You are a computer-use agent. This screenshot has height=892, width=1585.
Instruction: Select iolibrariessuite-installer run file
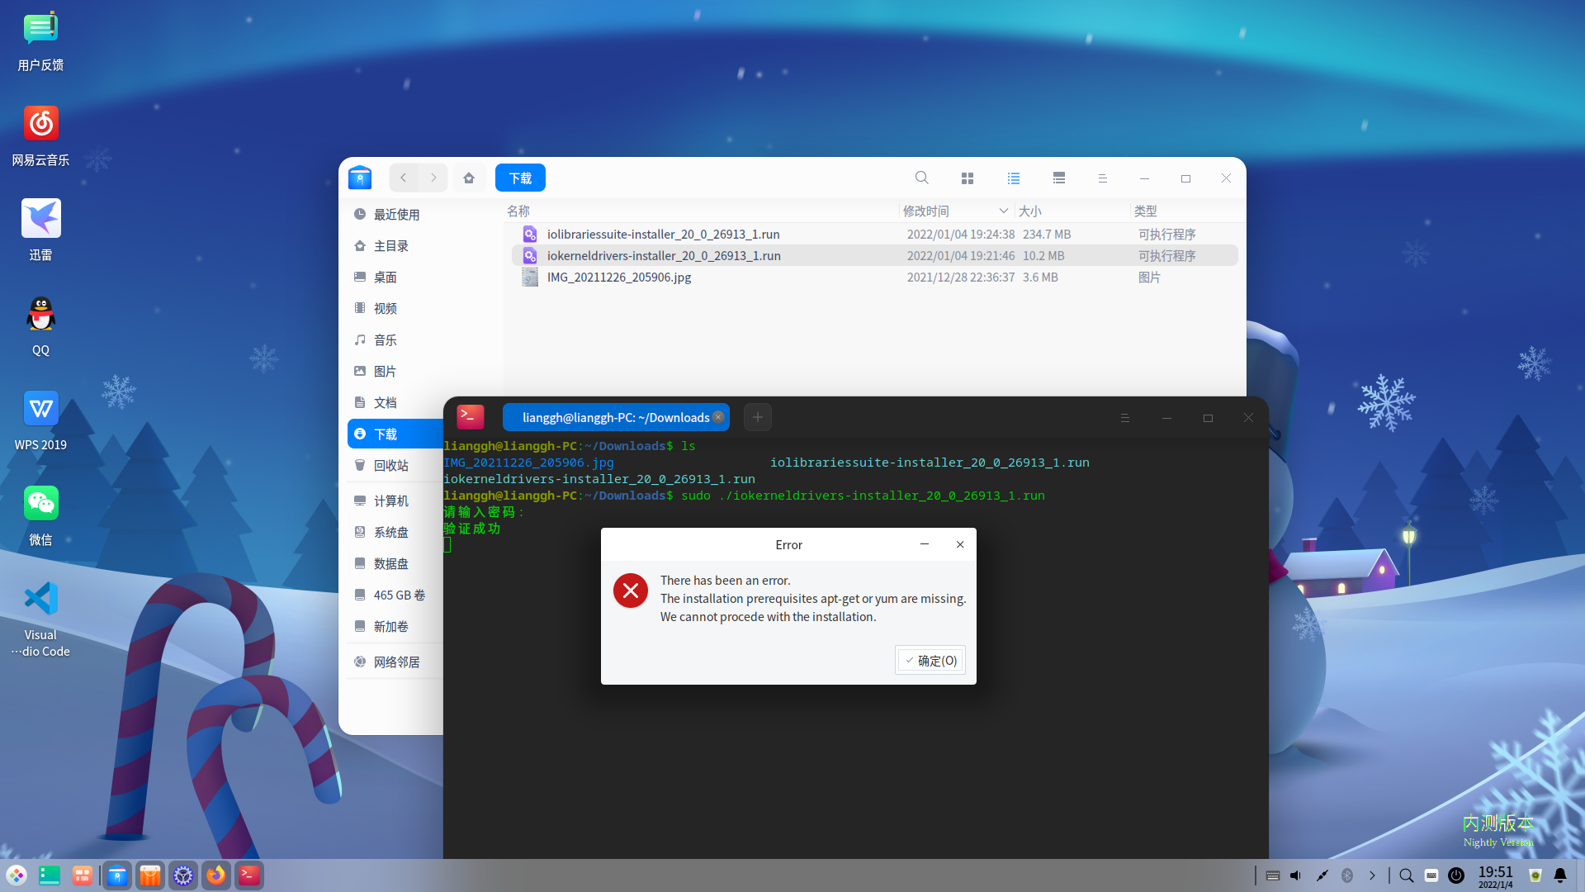[663, 235]
